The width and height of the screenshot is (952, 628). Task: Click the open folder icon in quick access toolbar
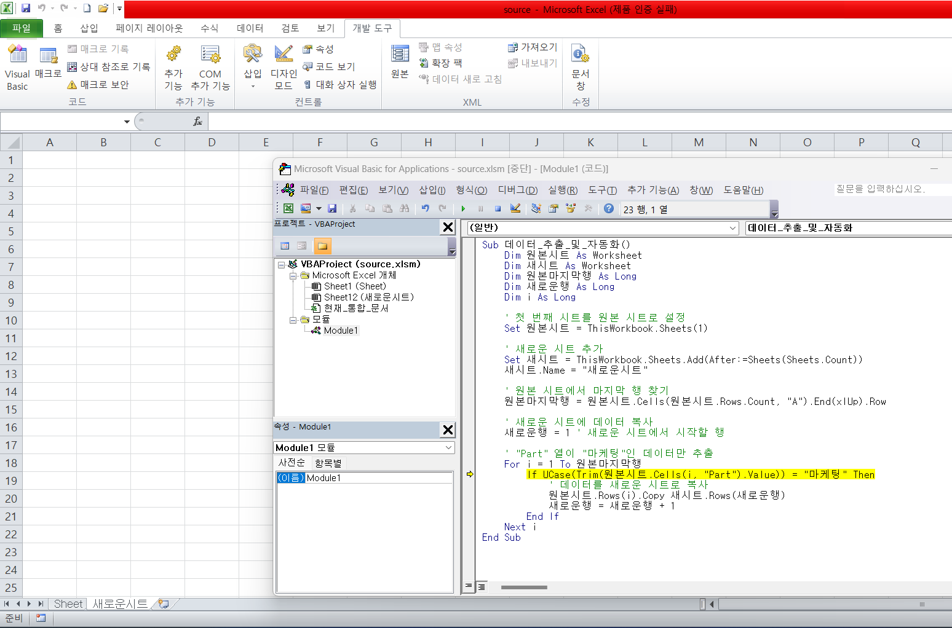click(103, 9)
